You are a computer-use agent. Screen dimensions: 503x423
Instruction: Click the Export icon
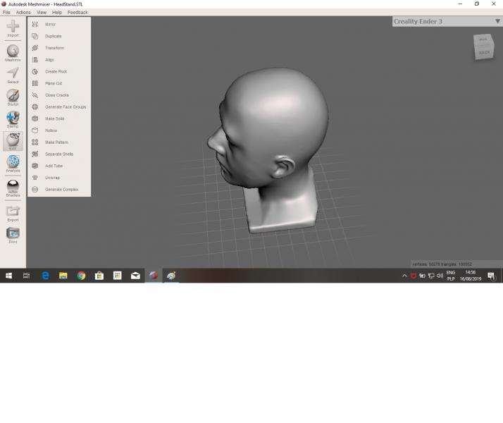13,211
